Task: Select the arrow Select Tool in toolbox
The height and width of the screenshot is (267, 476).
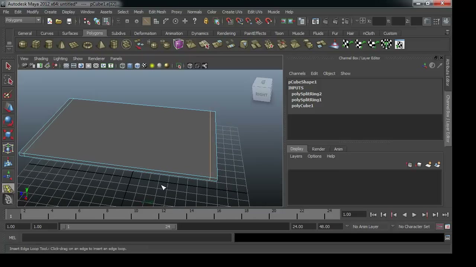Action: (x=8, y=66)
